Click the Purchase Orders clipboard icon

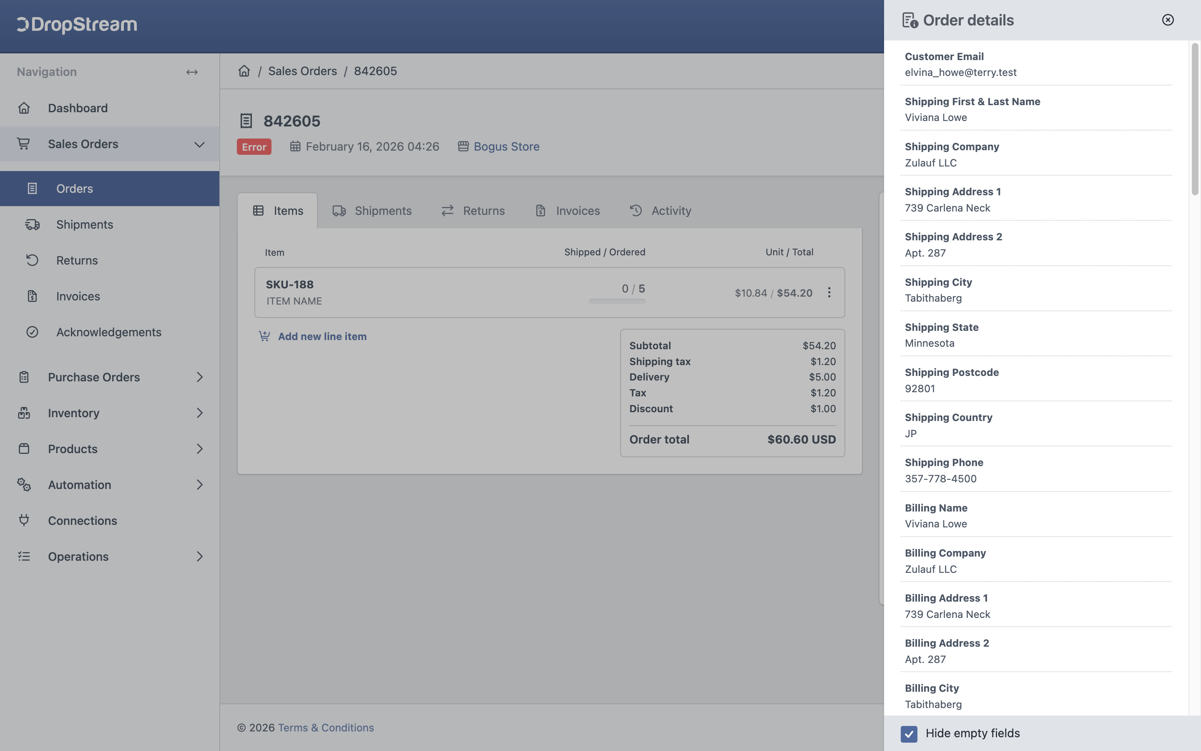[24, 377]
